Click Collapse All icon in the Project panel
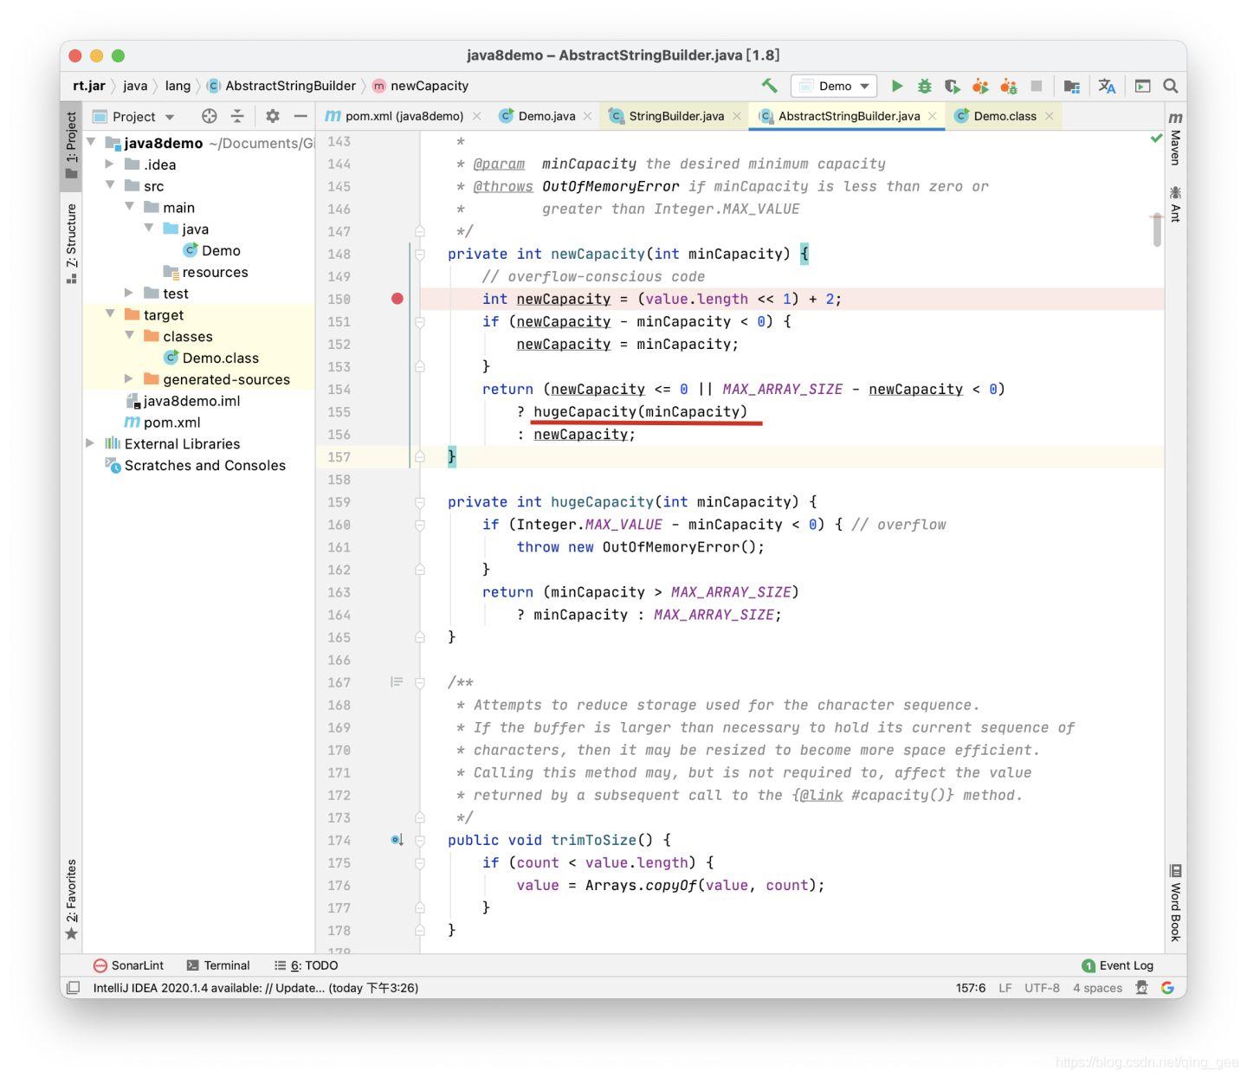 pyautogui.click(x=237, y=116)
